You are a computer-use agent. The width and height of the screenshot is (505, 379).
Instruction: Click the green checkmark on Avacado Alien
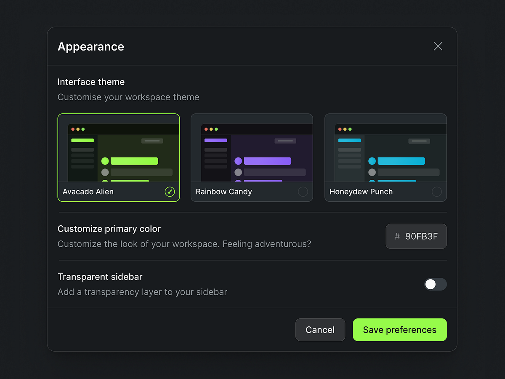pos(170,192)
